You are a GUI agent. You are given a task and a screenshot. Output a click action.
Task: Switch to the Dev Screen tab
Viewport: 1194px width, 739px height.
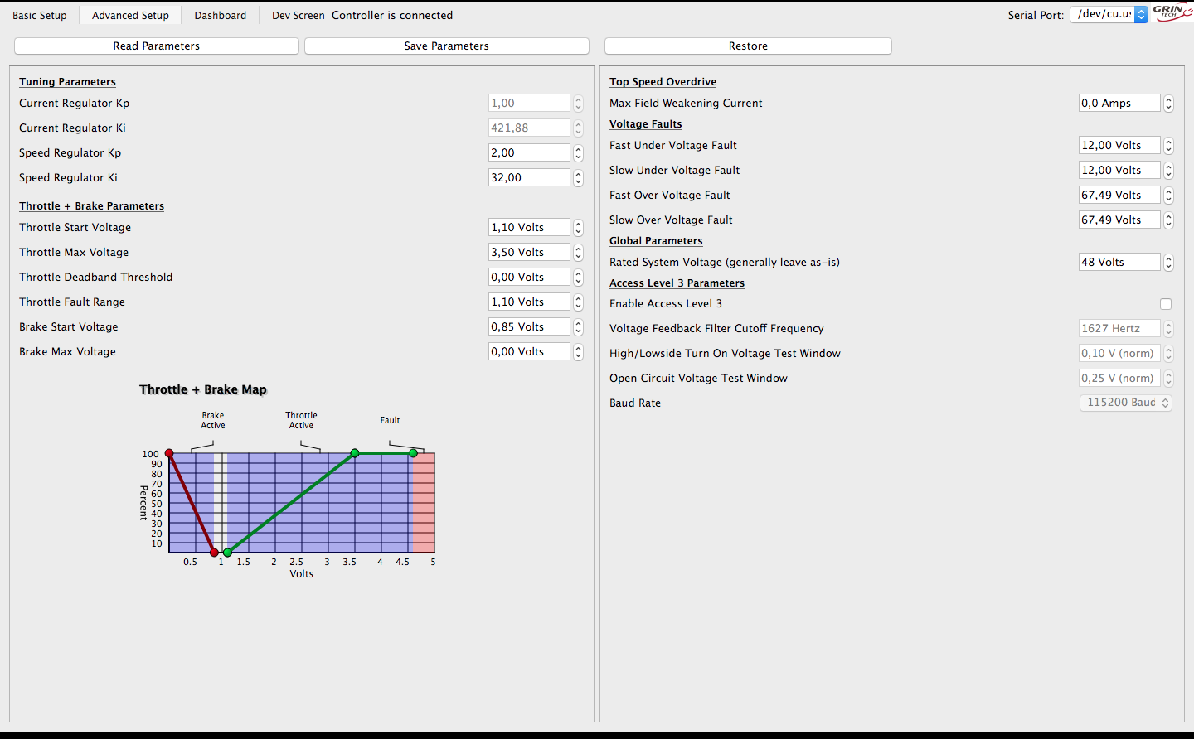click(298, 16)
